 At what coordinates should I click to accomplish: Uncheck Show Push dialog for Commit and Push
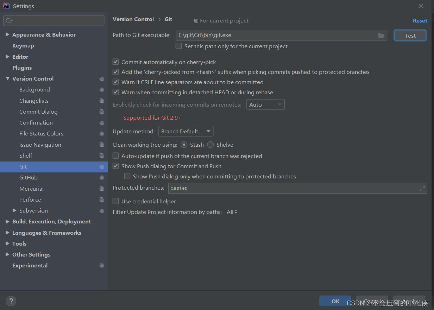[x=115, y=166]
